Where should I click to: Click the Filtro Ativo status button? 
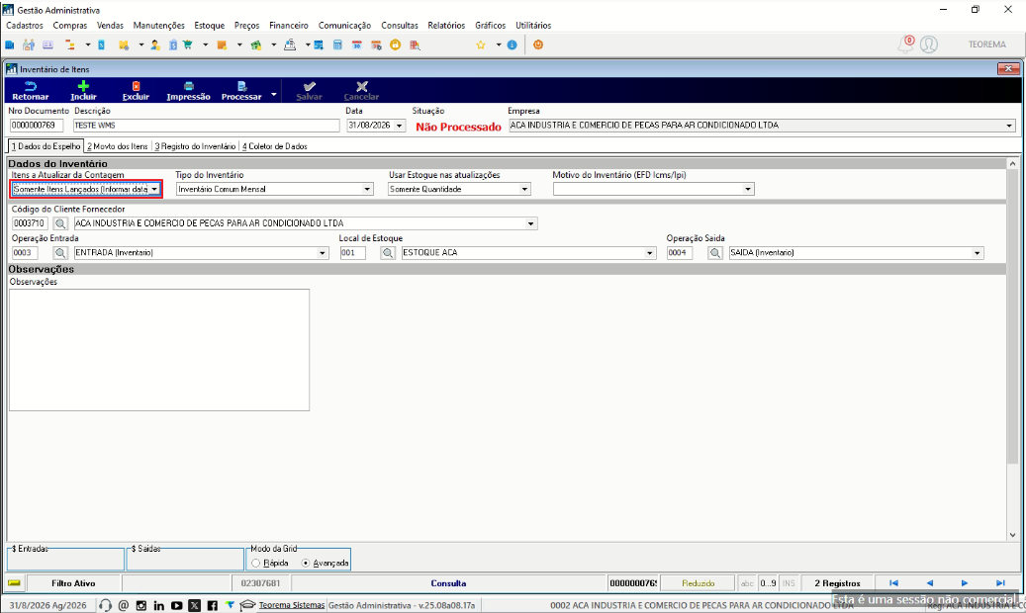(73, 583)
